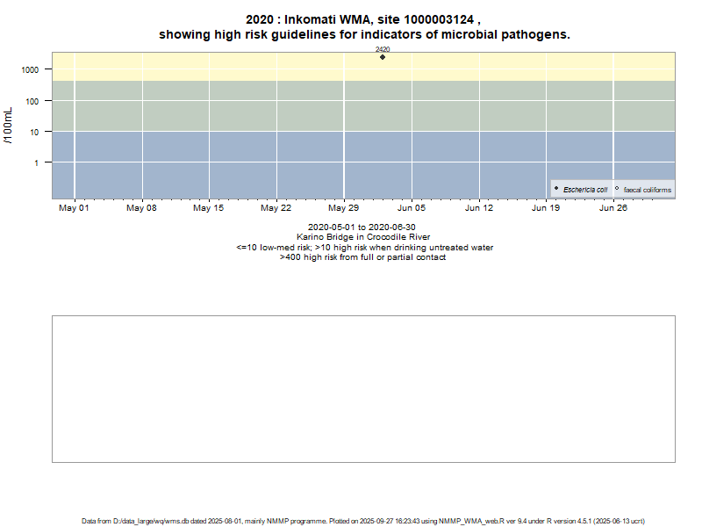
Task: Click the Karino Bridge in Crocodile River caption
Action: pyautogui.click(x=364, y=237)
